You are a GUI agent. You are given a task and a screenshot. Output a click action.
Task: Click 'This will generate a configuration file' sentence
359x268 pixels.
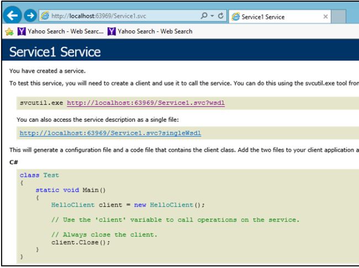(x=184, y=150)
